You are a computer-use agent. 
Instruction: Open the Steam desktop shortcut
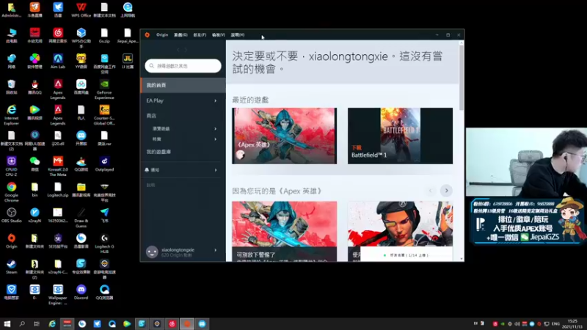12,267
